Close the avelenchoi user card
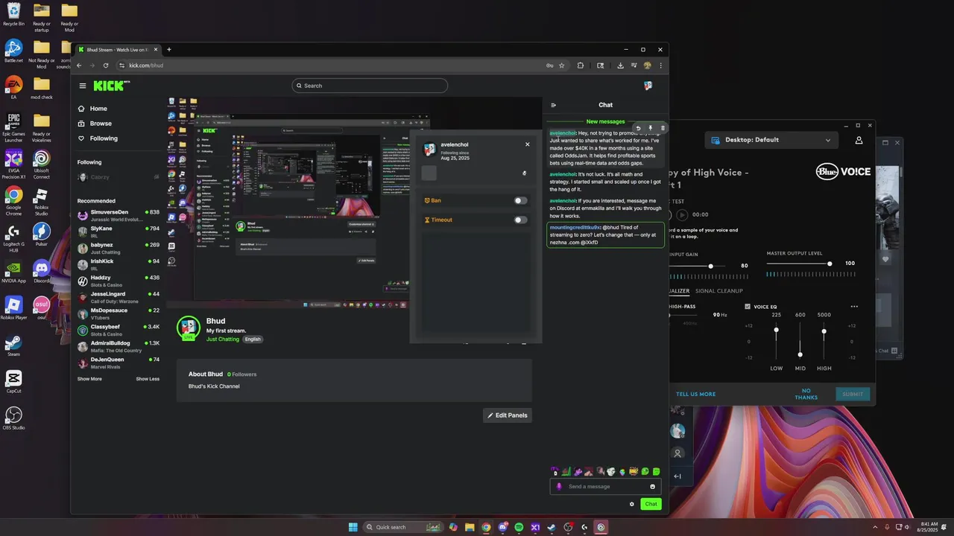954x536 pixels. (527, 144)
